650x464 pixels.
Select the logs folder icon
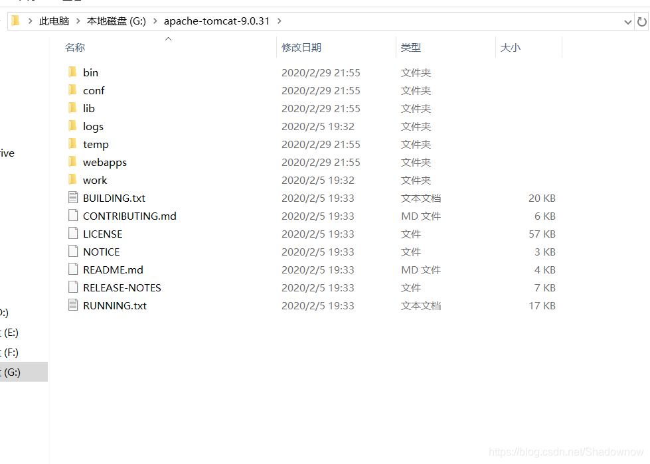tap(72, 126)
